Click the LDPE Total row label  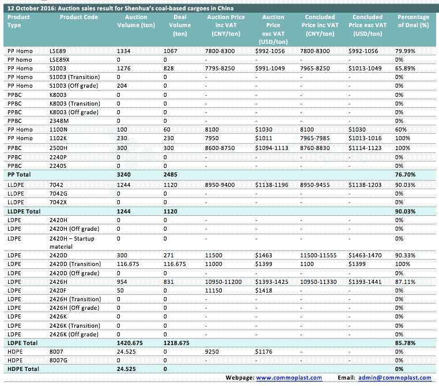[x=22, y=343]
